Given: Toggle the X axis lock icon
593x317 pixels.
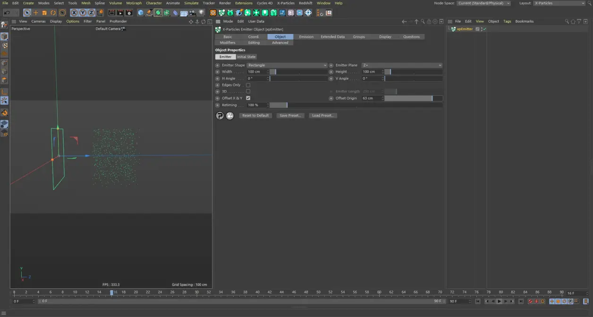Looking at the screenshot, I should 74,13.
